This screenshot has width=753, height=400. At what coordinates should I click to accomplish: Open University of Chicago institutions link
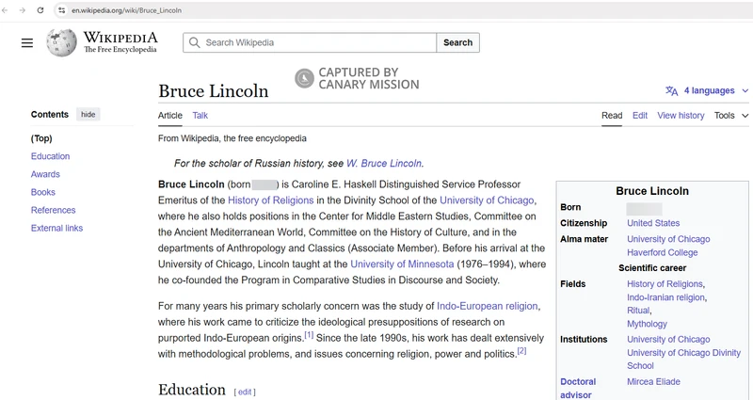668,339
